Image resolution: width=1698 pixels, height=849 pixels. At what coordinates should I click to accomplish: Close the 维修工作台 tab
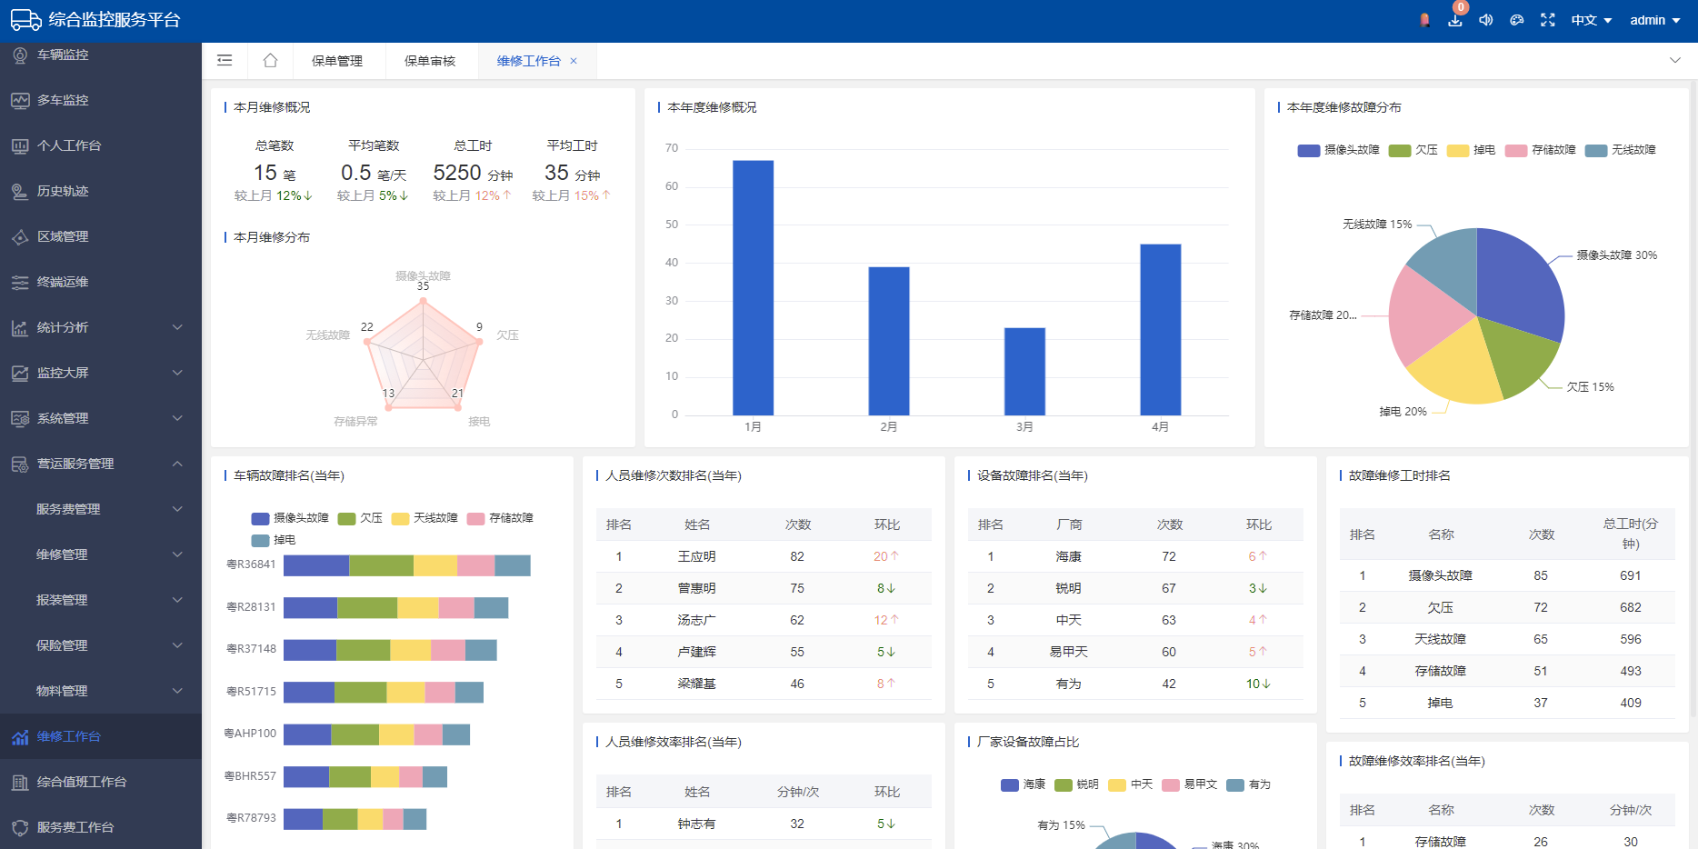(574, 61)
